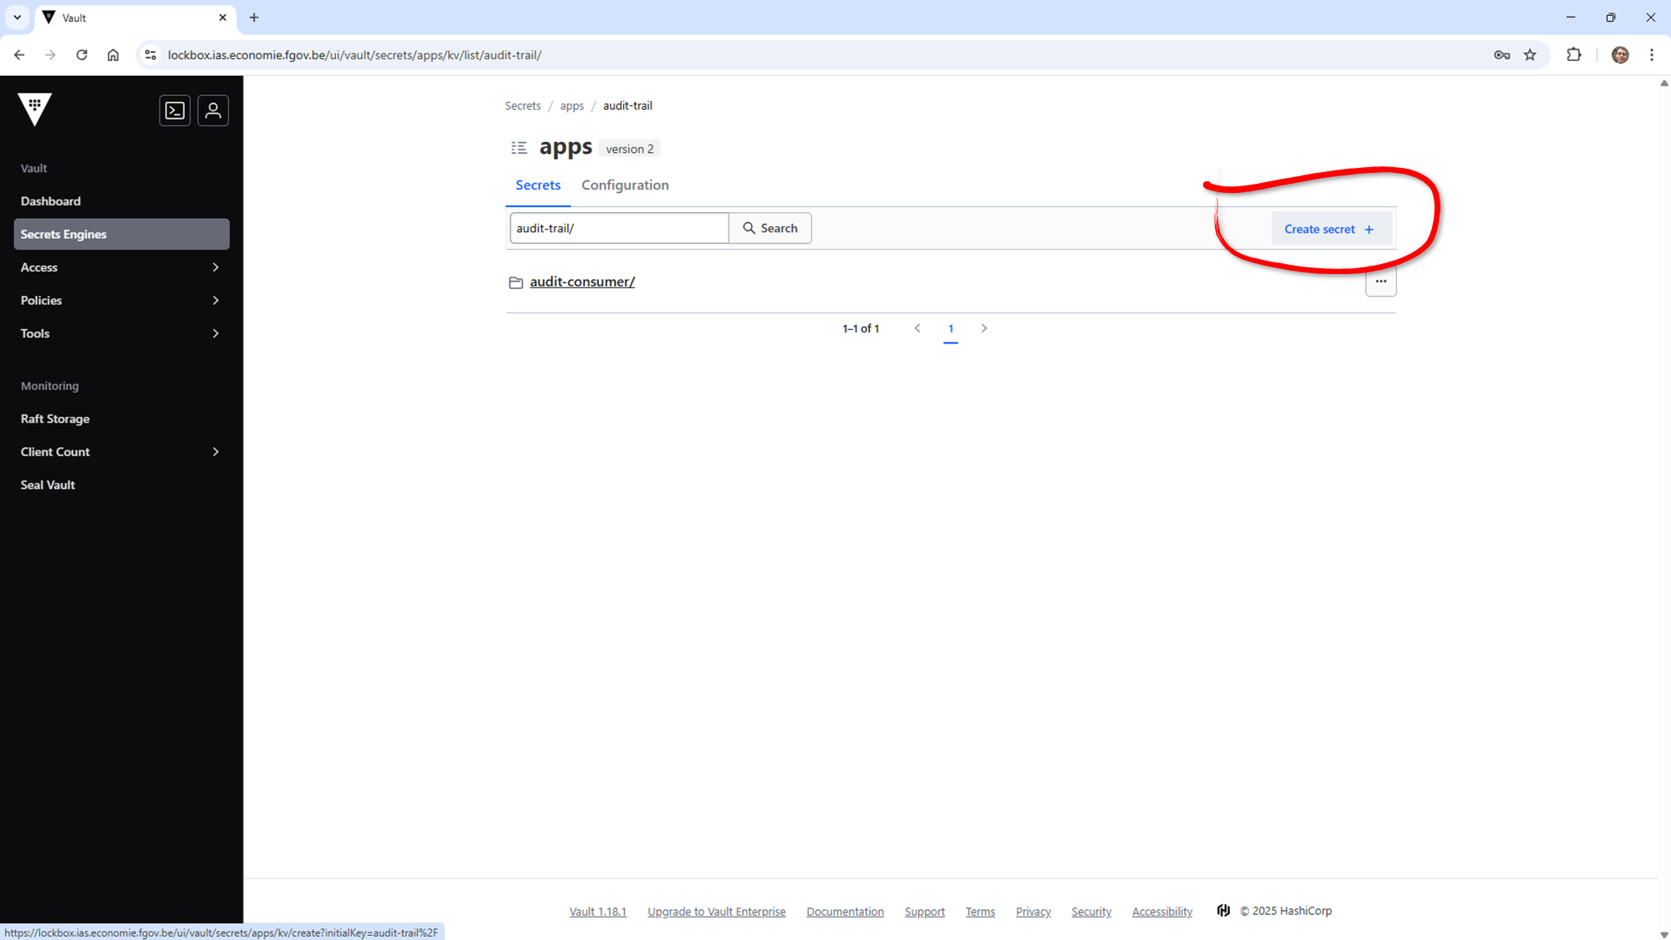This screenshot has height=940, width=1671.
Task: Reload the page via the refresh icon
Action: tap(82, 55)
